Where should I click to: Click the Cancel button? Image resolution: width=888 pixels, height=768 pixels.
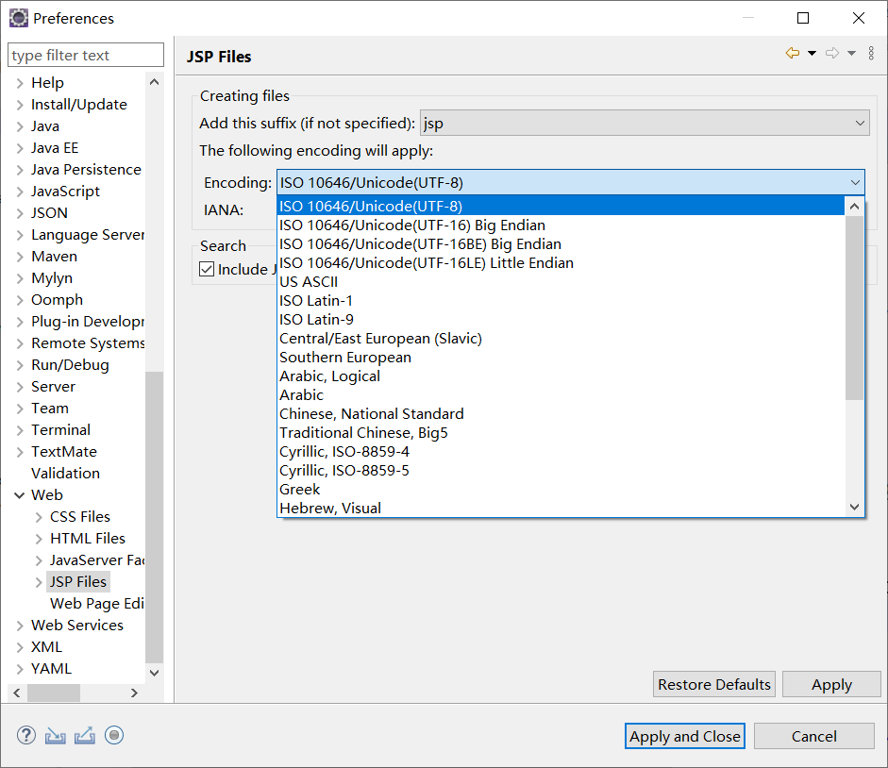[x=813, y=736]
